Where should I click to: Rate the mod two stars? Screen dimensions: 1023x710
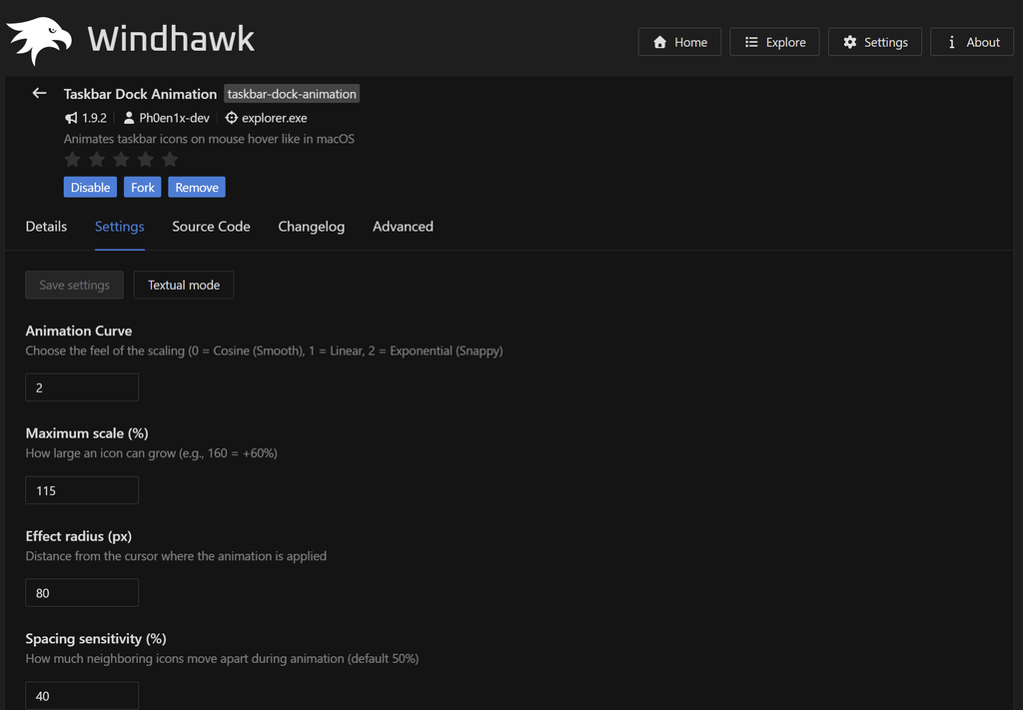pos(97,159)
